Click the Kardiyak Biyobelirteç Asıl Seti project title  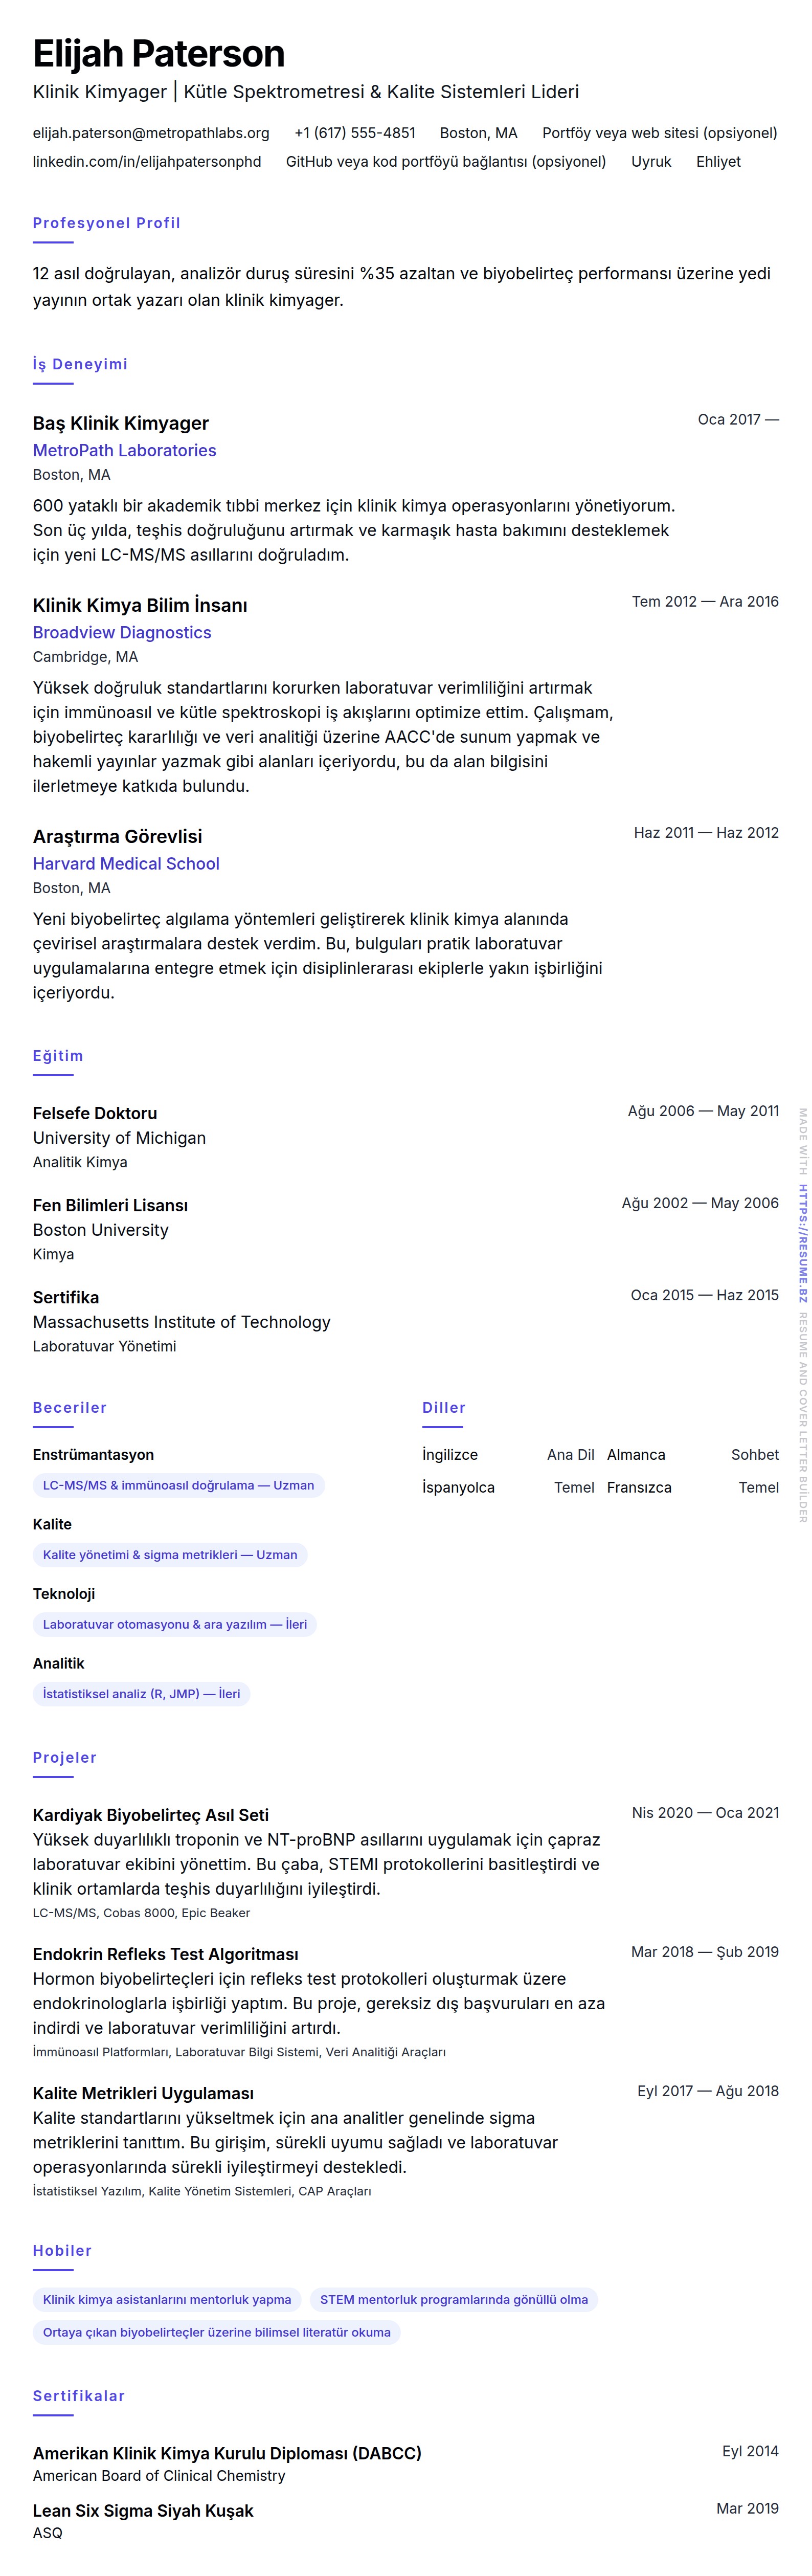[x=151, y=1815]
